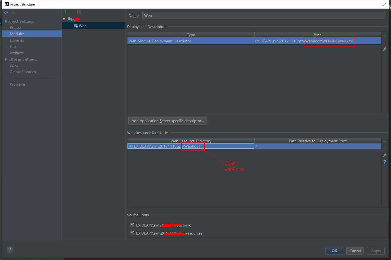Image resolution: width=391 pixels, height=260 pixels.
Task: Close the Project Structure dialog
Action: (x=385, y=4)
